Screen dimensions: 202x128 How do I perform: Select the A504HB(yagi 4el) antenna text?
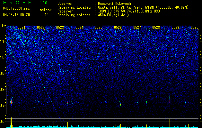click(113, 15)
